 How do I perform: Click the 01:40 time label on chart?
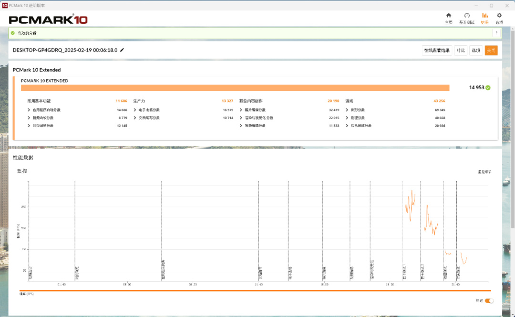point(62,285)
